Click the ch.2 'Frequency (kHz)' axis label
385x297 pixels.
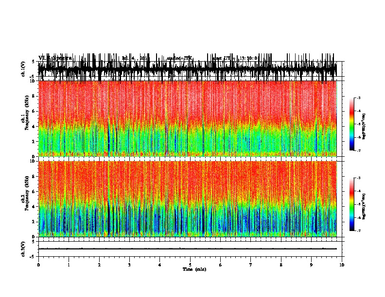point(27,193)
